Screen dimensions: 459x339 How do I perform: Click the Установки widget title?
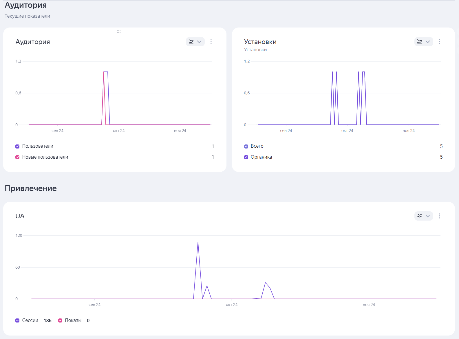click(260, 42)
